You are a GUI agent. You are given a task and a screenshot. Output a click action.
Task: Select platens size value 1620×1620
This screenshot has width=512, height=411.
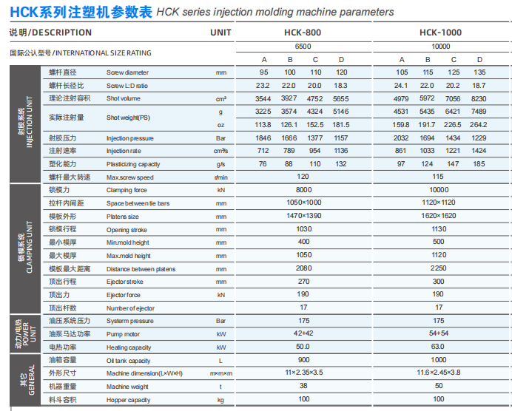point(439,216)
